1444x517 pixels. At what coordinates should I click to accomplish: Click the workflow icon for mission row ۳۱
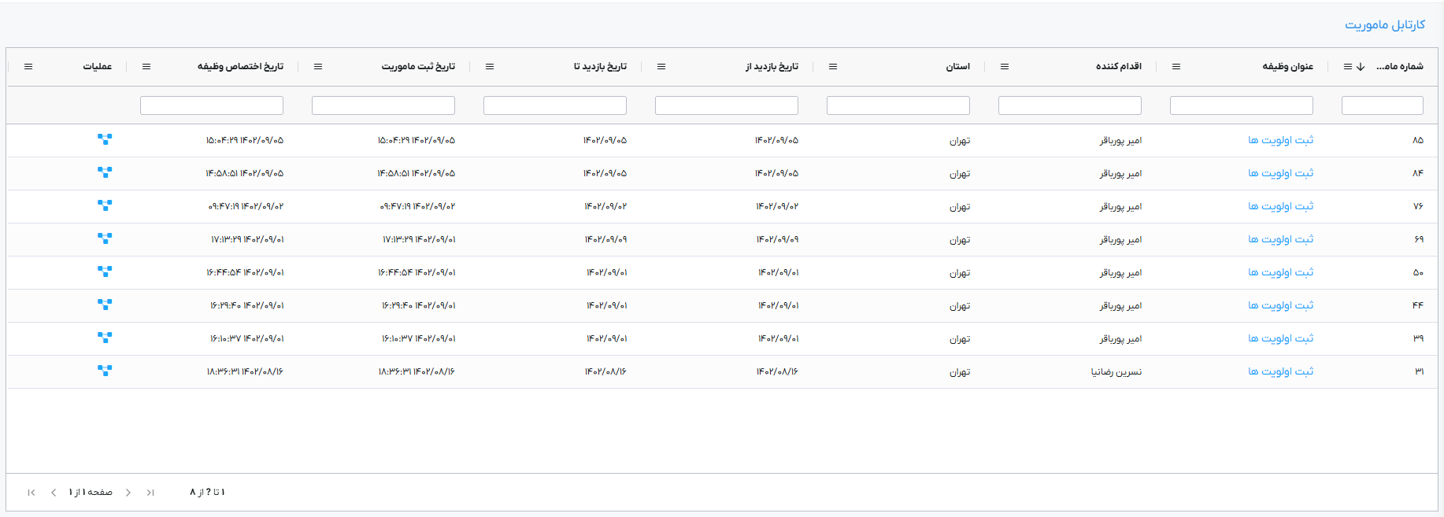coord(105,371)
